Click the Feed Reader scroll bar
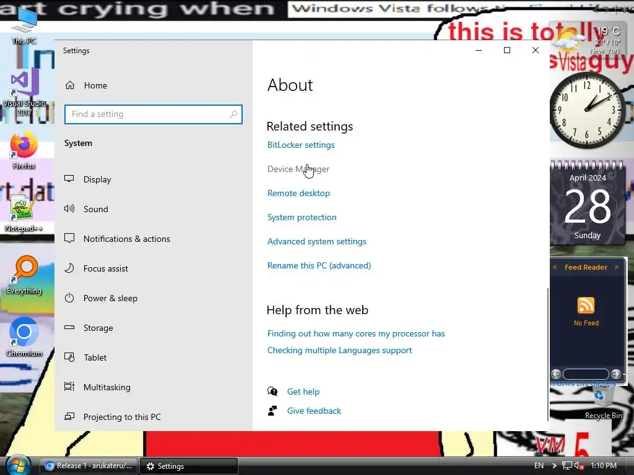Screen dimensions: 634x475 click(x=586, y=374)
